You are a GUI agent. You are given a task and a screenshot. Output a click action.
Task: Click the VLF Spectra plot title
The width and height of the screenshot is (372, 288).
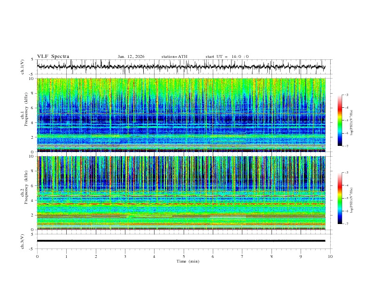pos(53,56)
